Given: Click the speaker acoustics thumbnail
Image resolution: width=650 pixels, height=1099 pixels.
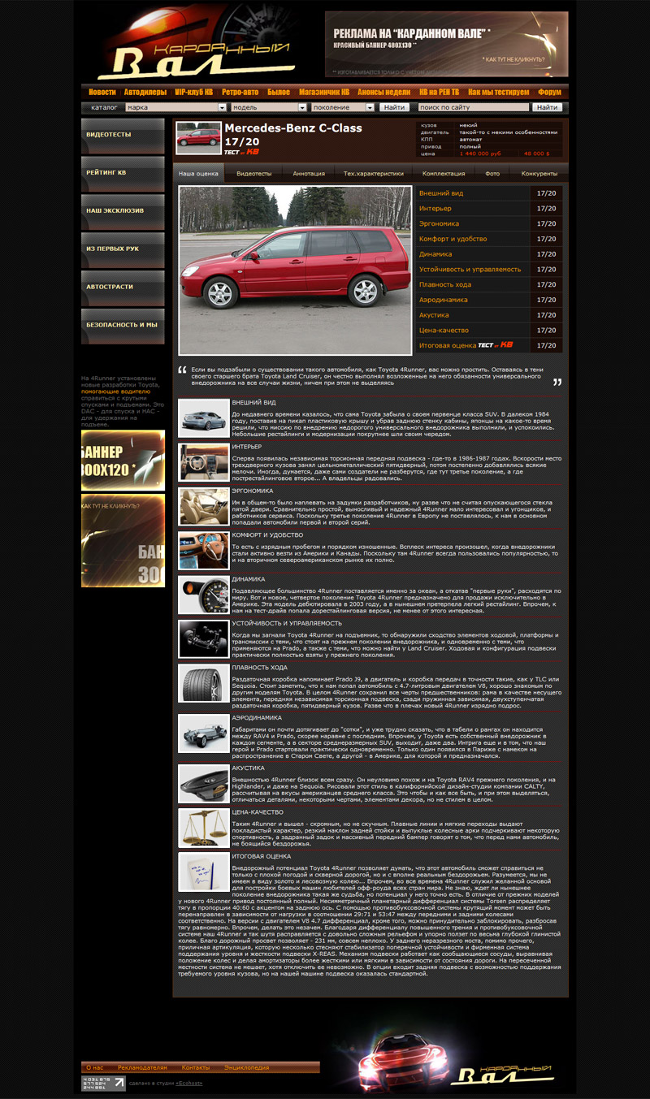Looking at the screenshot, I should click(x=203, y=785).
